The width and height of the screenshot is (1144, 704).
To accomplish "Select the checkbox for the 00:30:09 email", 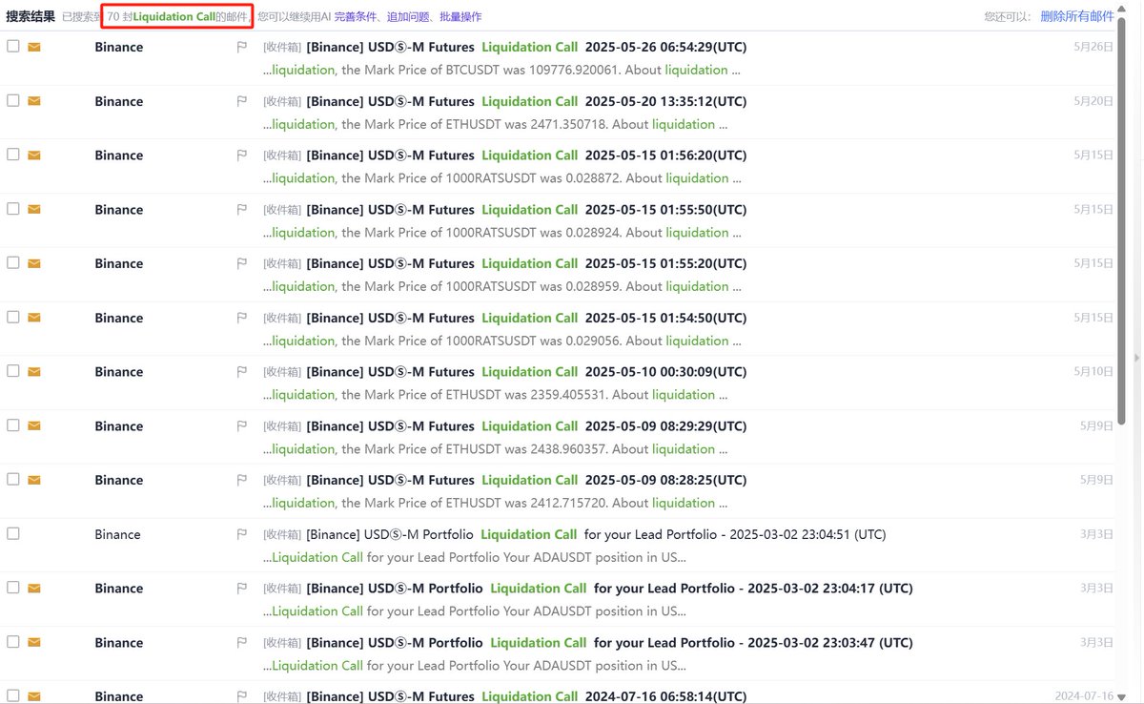I will (13, 370).
